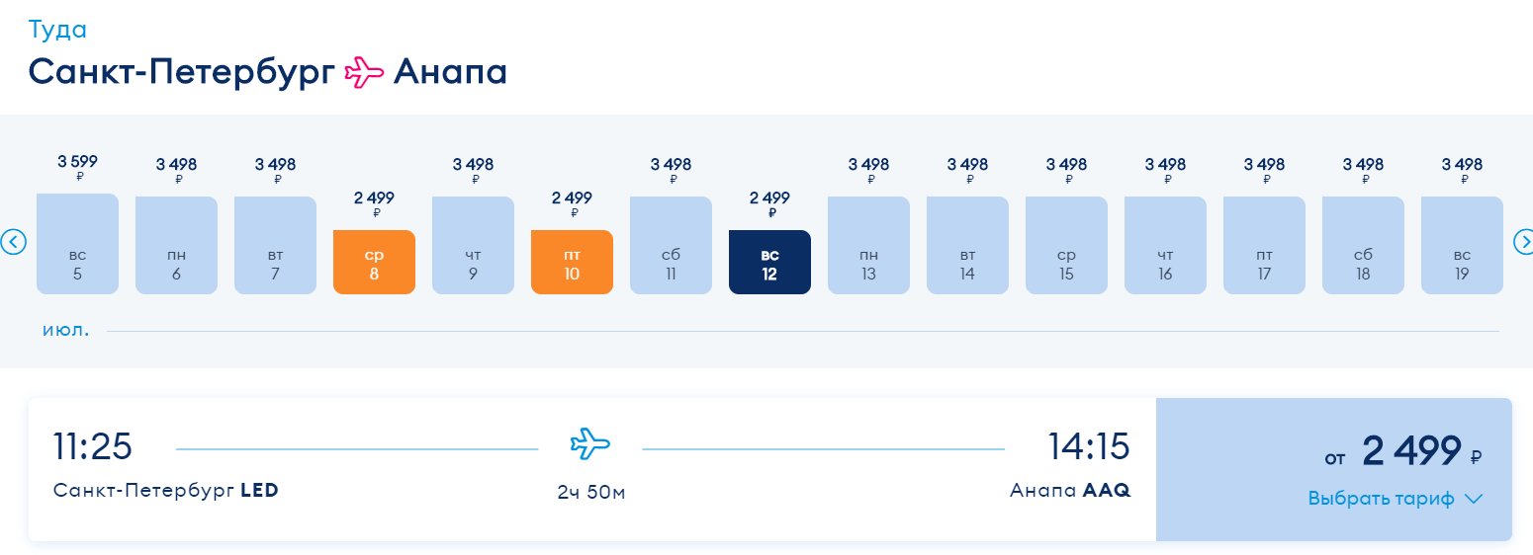Choose Sunday 5 date for 3 599 ₽
This screenshot has width=1533, height=555.
77,244
